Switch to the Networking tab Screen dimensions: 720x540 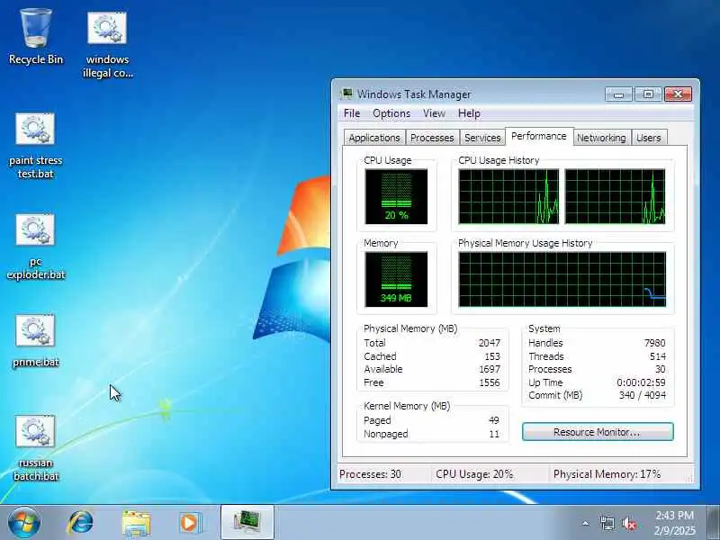pos(601,138)
